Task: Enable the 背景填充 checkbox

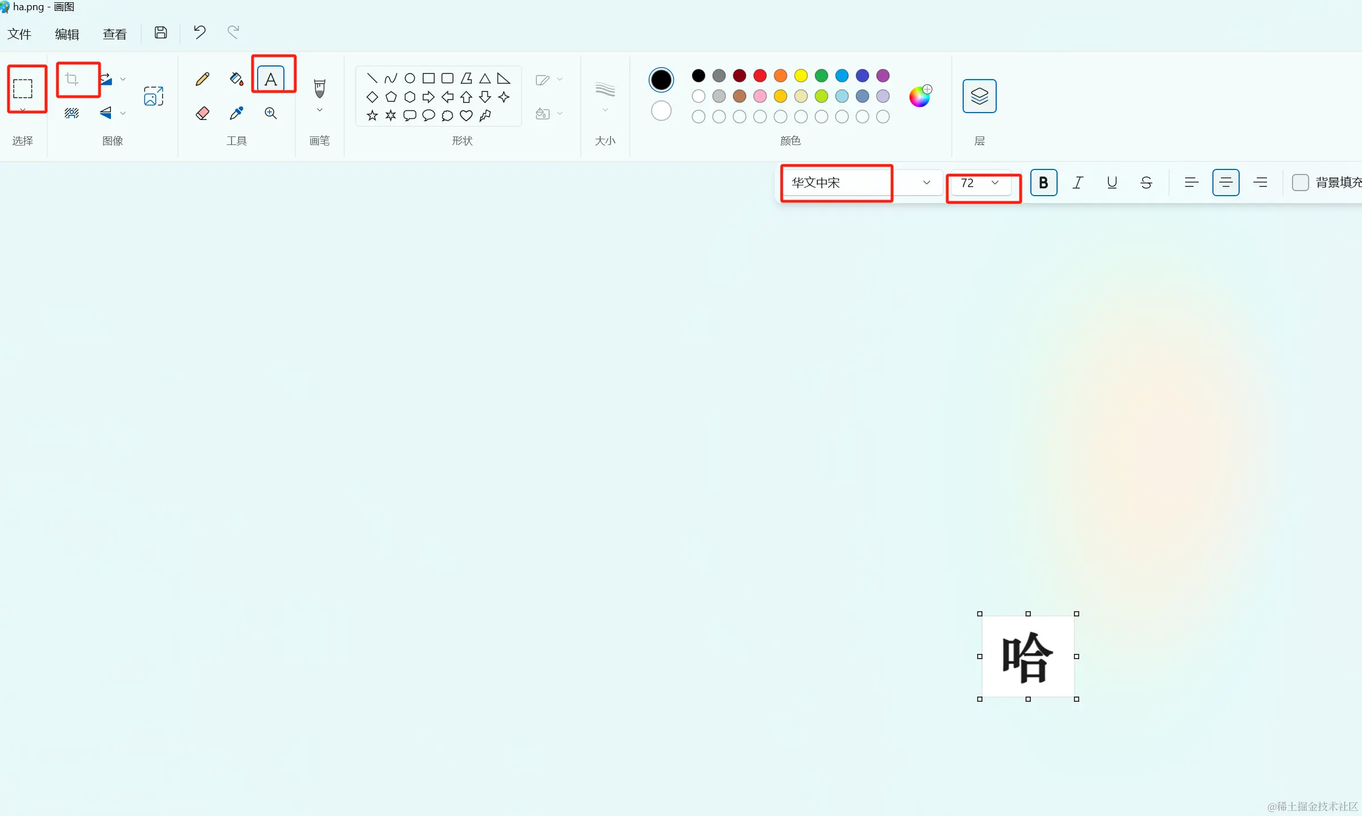Action: coord(1300,183)
